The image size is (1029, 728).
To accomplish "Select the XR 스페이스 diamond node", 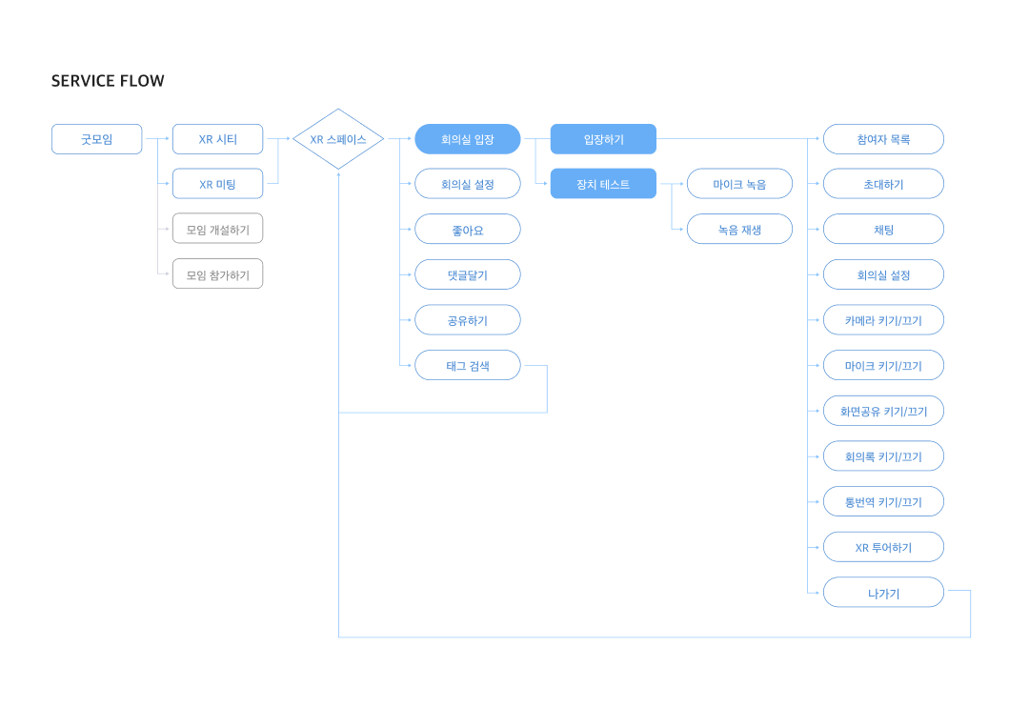I will (338, 139).
